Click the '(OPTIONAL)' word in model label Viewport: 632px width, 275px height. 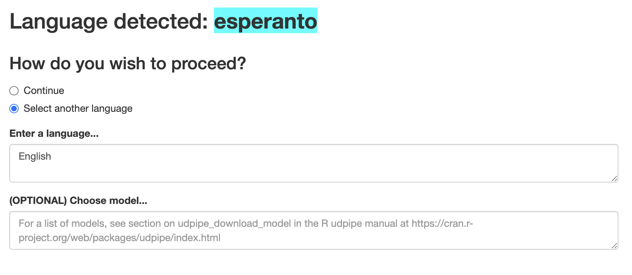[x=38, y=201]
